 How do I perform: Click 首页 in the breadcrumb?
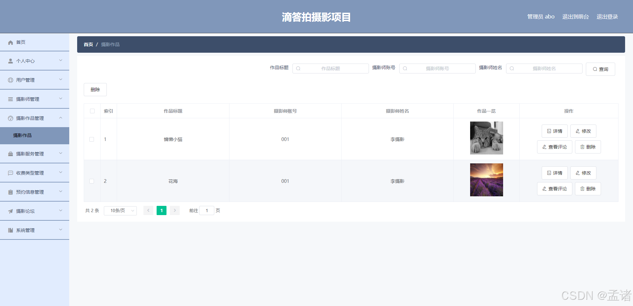click(88, 44)
